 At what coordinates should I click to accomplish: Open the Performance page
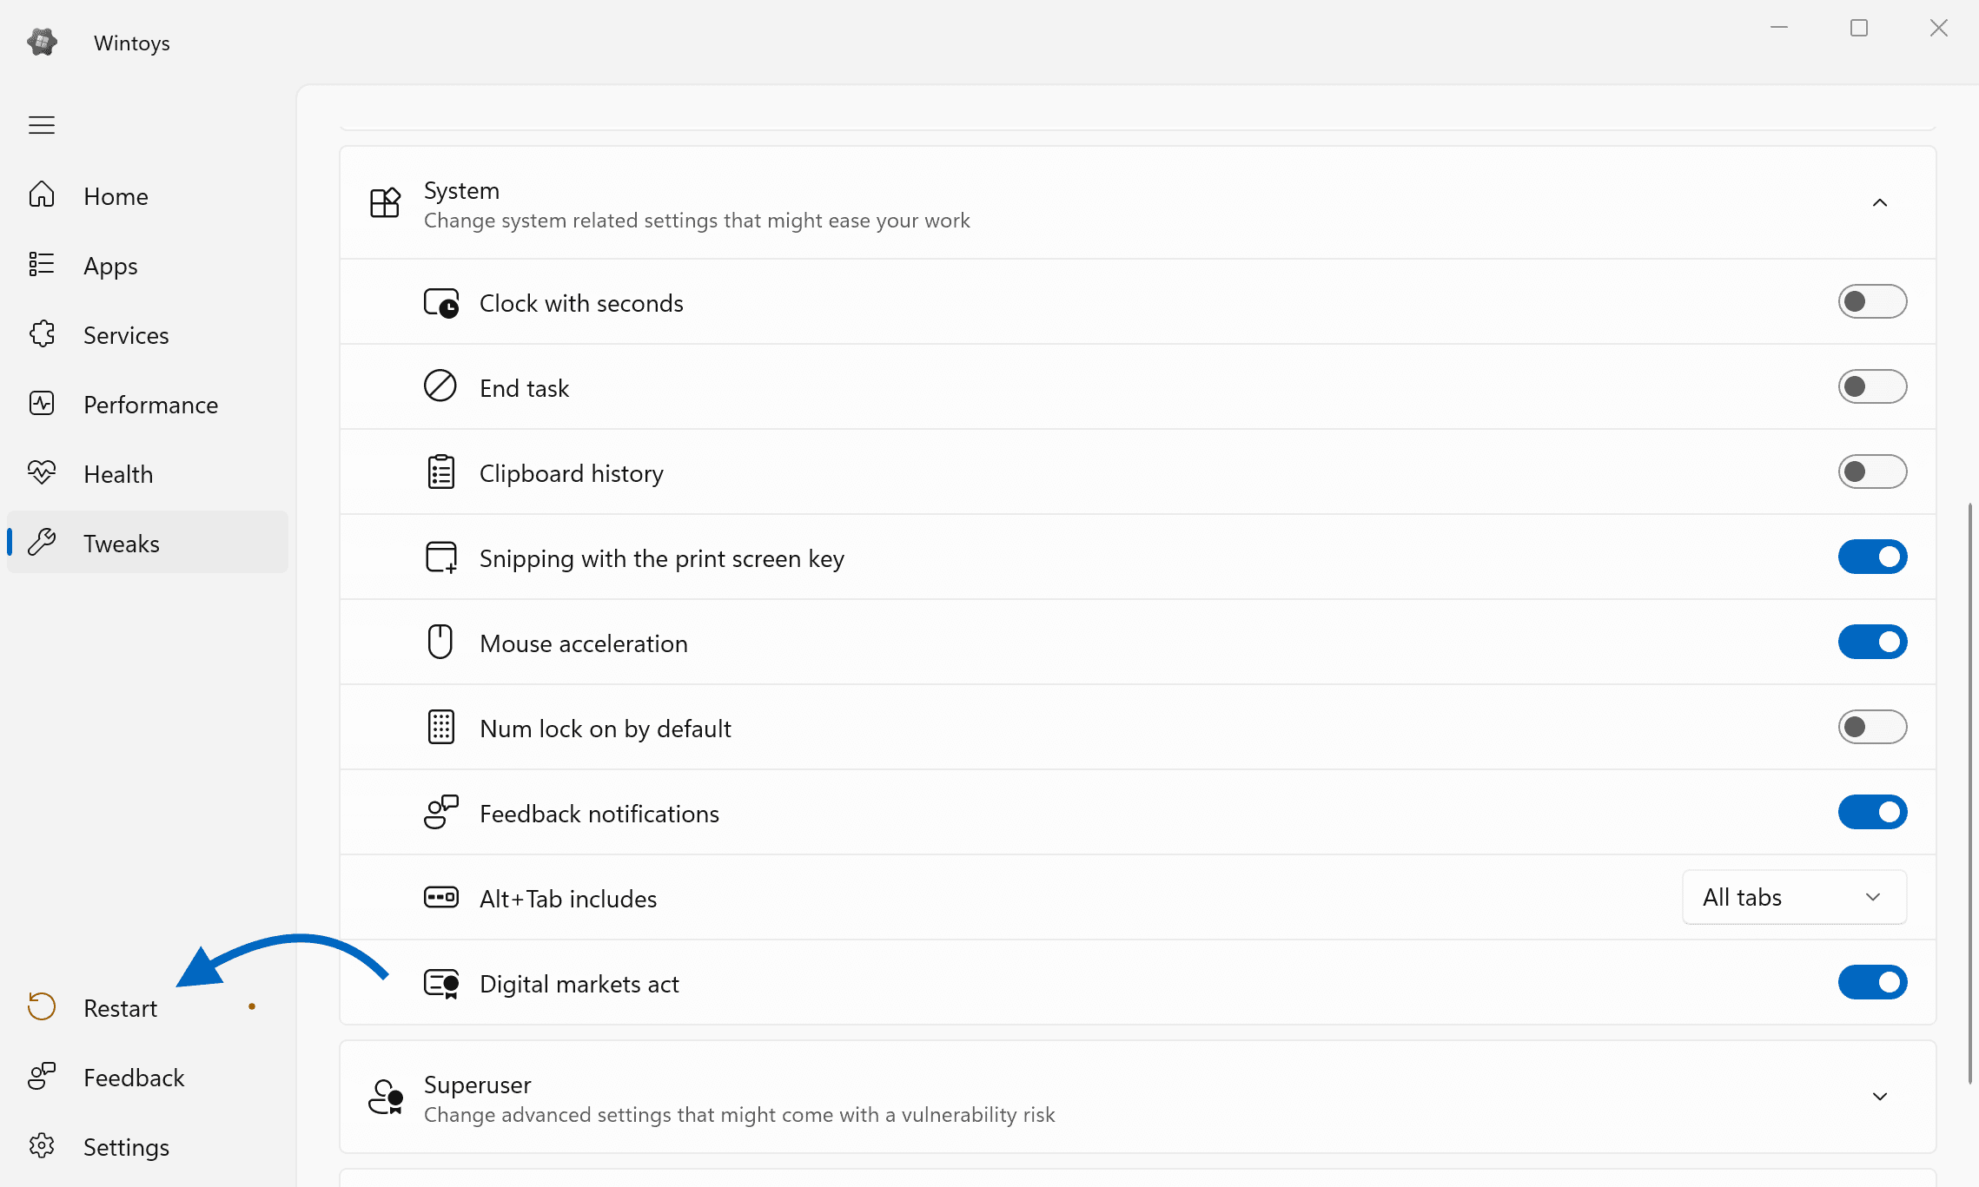coord(148,404)
